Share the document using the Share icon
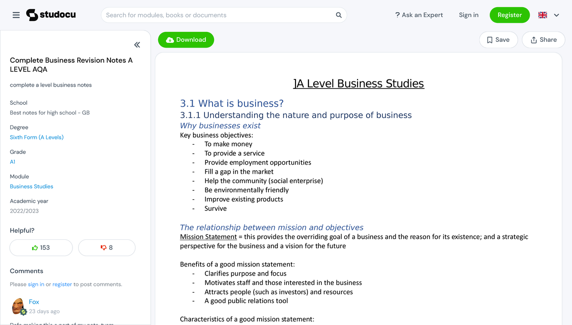 coord(534,39)
